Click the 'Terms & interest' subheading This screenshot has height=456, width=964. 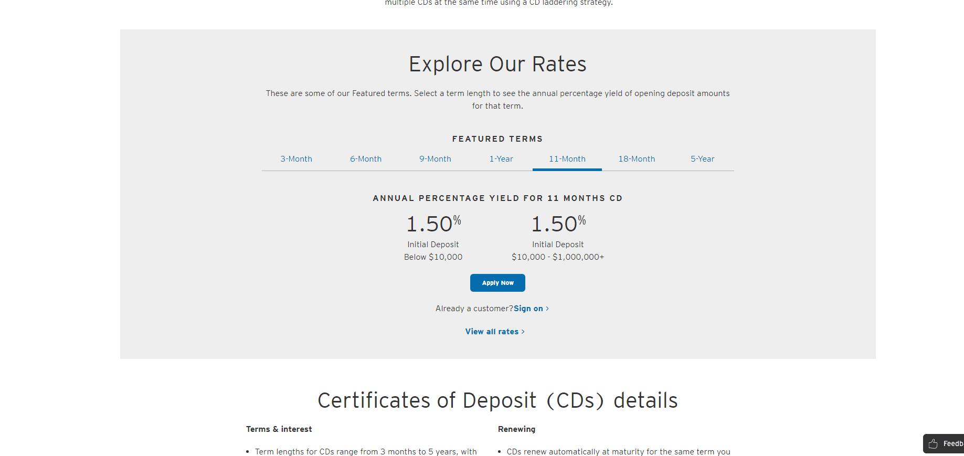[279, 429]
